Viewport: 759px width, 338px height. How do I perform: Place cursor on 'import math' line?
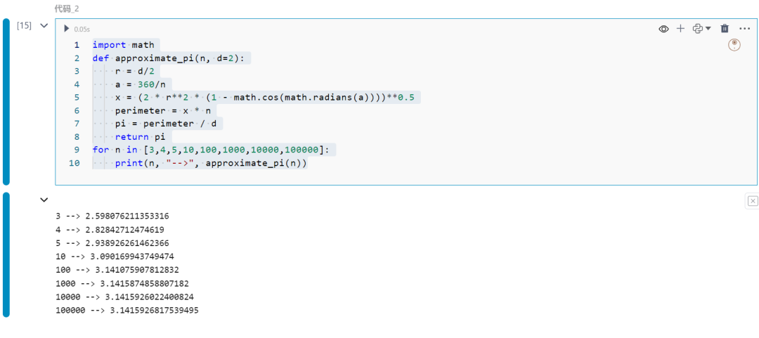click(124, 45)
